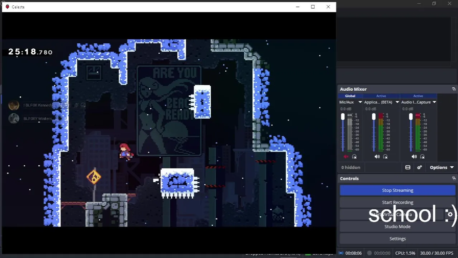Image resolution: width=458 pixels, height=258 pixels.
Task: Enable Studio Mode
Action: pyautogui.click(x=397, y=226)
